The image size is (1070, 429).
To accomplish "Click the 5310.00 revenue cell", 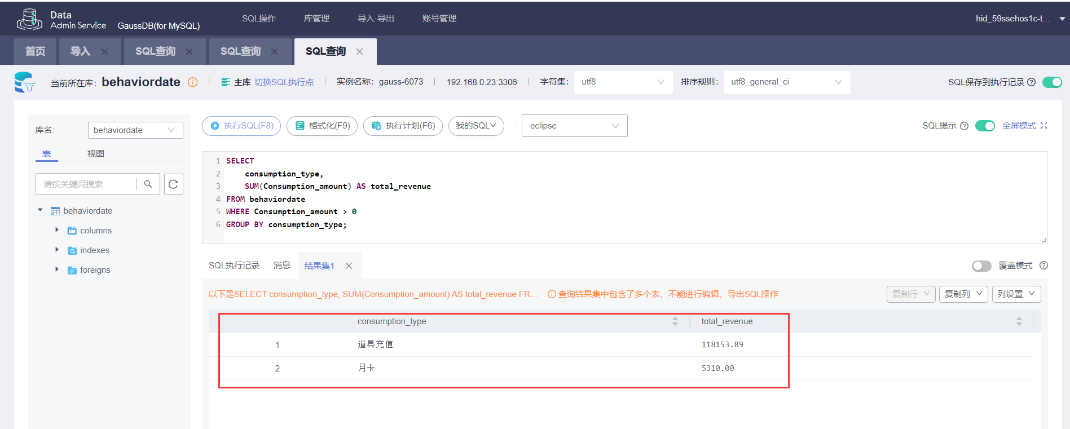I will [x=717, y=368].
